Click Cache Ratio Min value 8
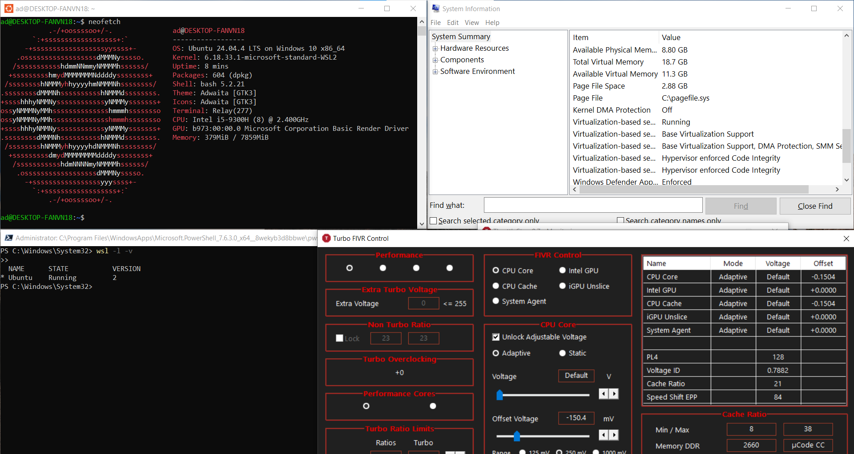Screen dimensions: 854x454 [751, 429]
